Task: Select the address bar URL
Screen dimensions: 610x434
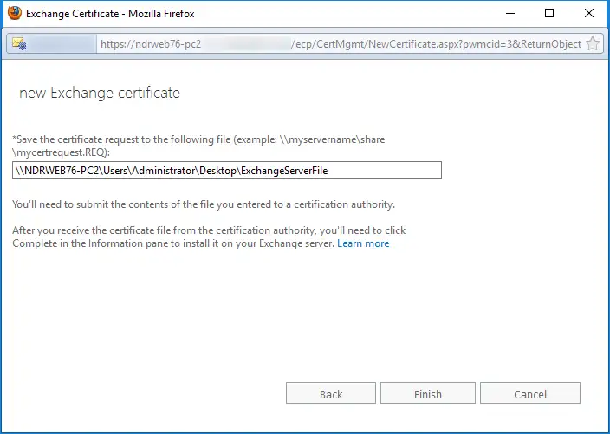Action: [x=341, y=44]
